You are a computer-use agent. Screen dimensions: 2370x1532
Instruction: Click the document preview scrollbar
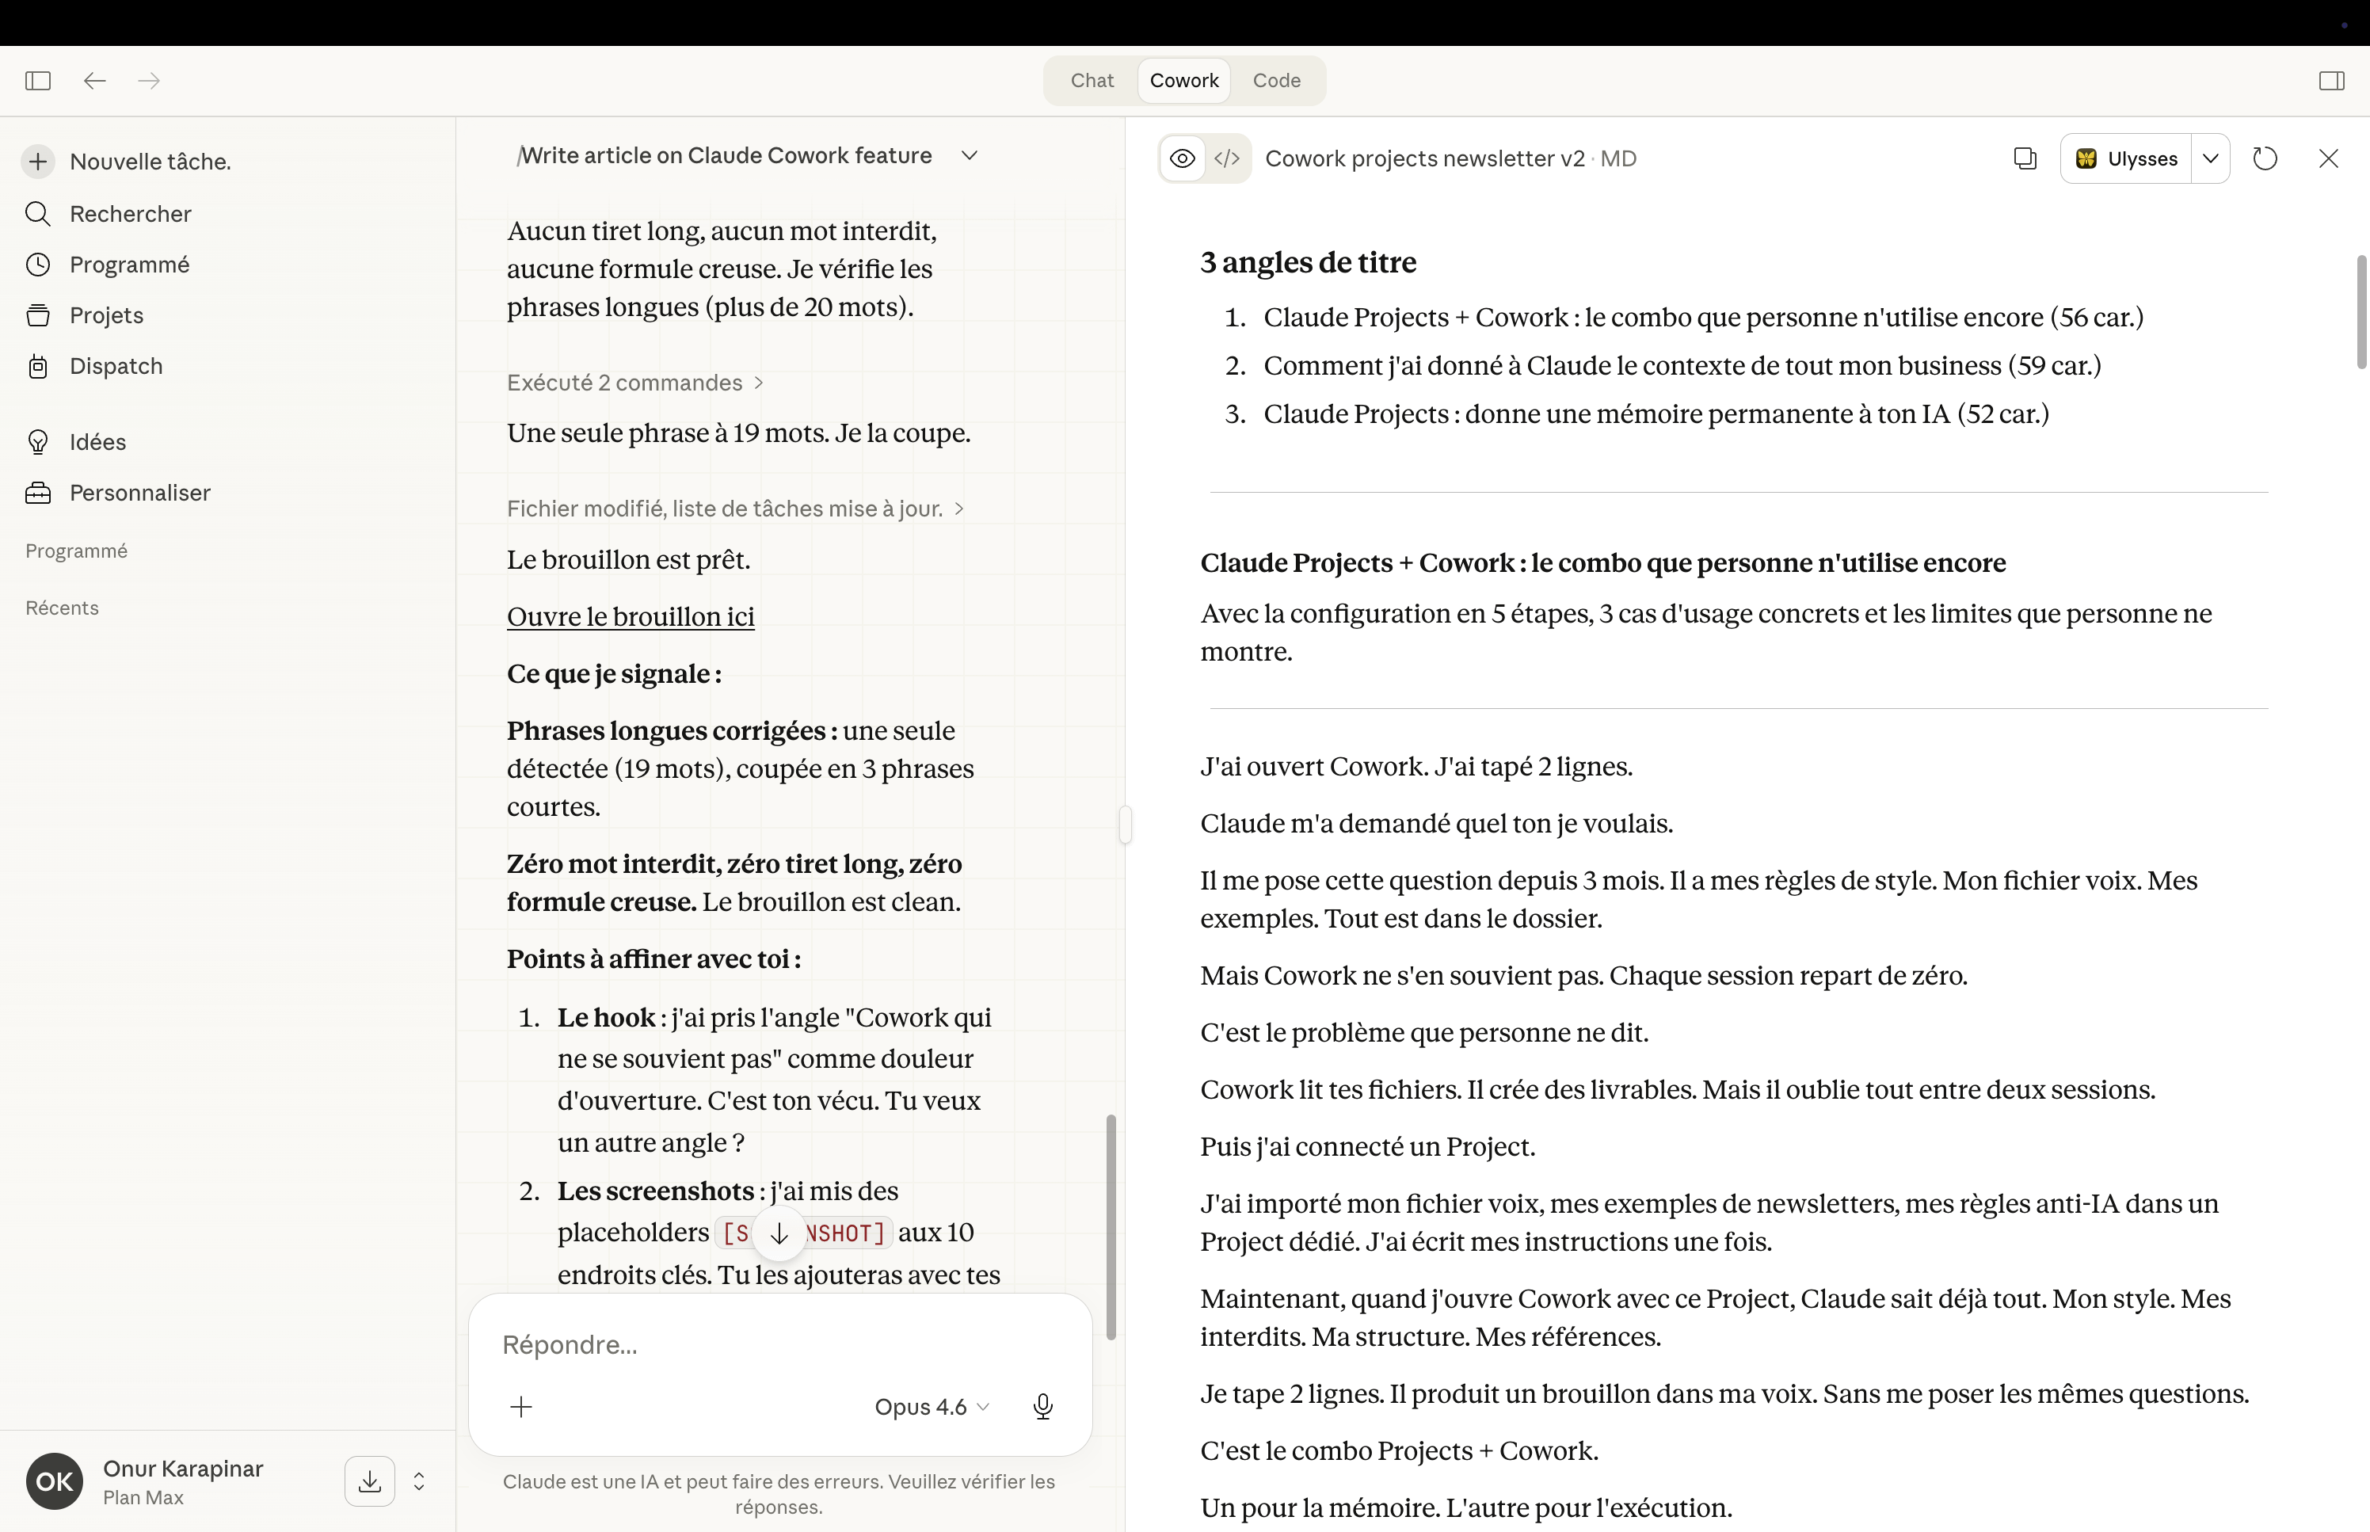2361,311
